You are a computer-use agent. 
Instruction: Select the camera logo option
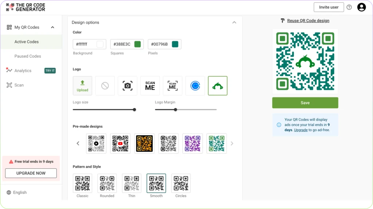(127, 86)
